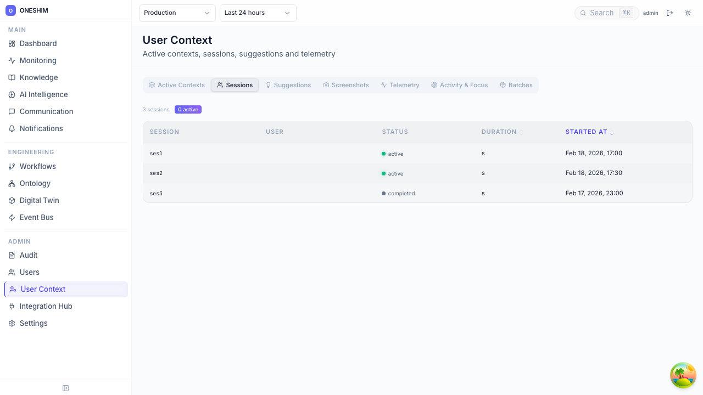Click the Batches box icon

point(503,85)
